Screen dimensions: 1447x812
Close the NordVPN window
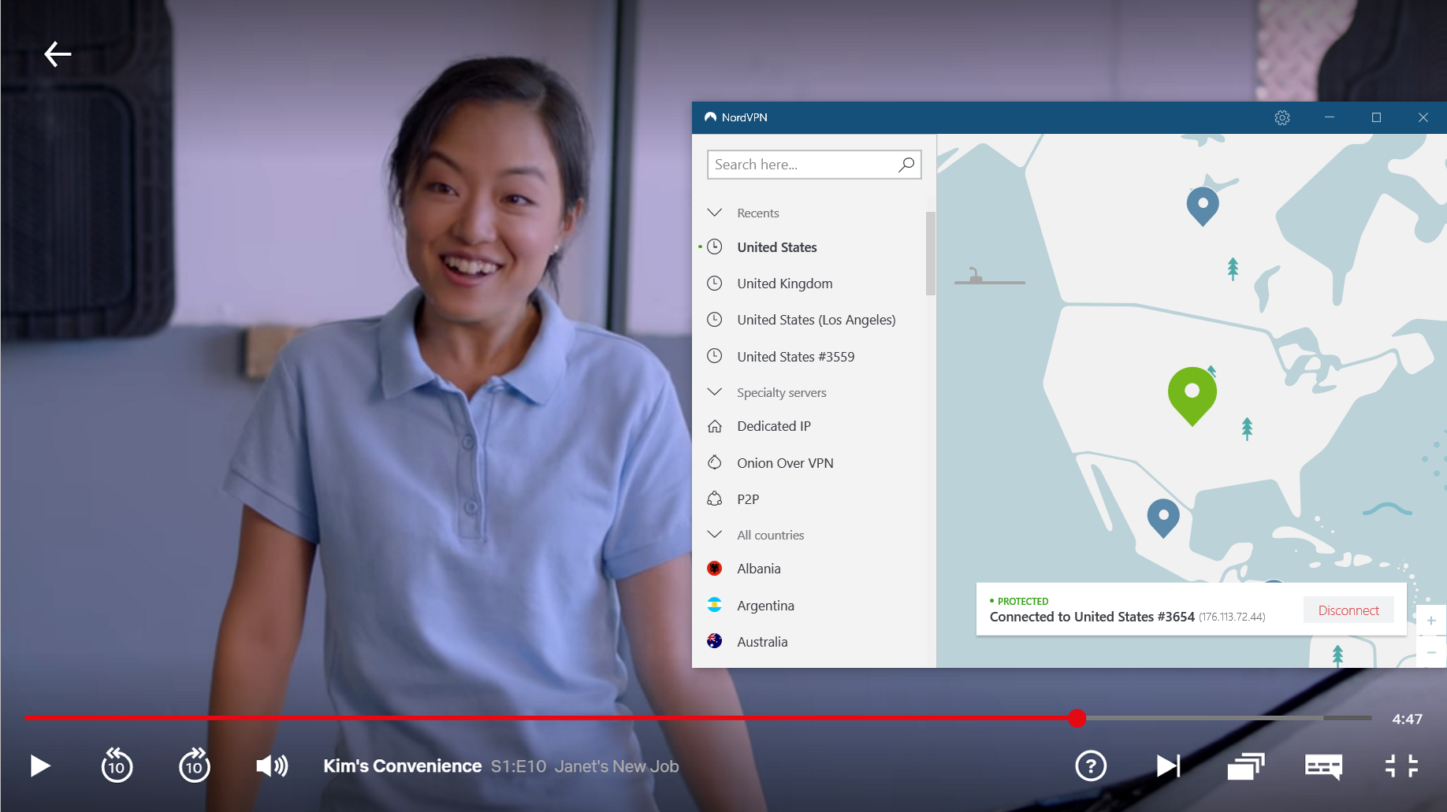(1423, 117)
